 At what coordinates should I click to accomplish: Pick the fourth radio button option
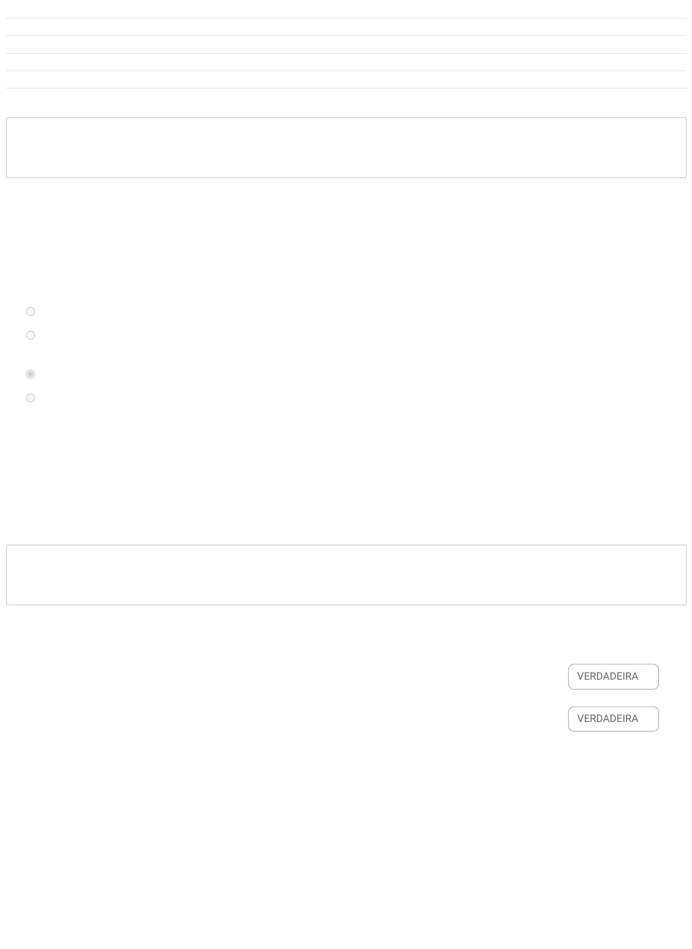(31, 398)
